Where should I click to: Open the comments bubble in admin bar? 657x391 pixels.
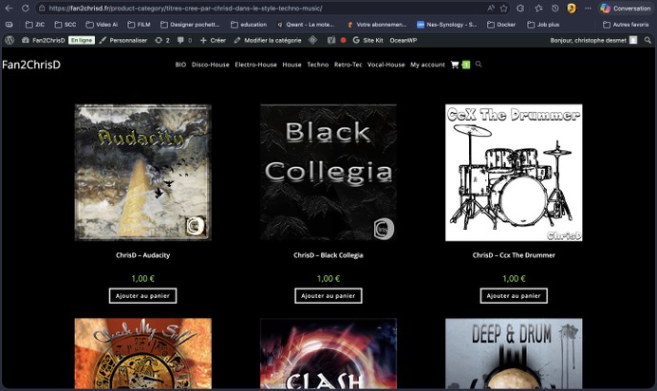click(183, 41)
